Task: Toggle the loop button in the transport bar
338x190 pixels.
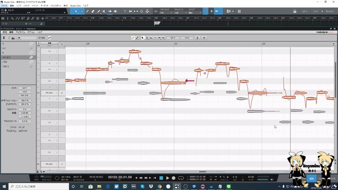Action: [181, 178]
